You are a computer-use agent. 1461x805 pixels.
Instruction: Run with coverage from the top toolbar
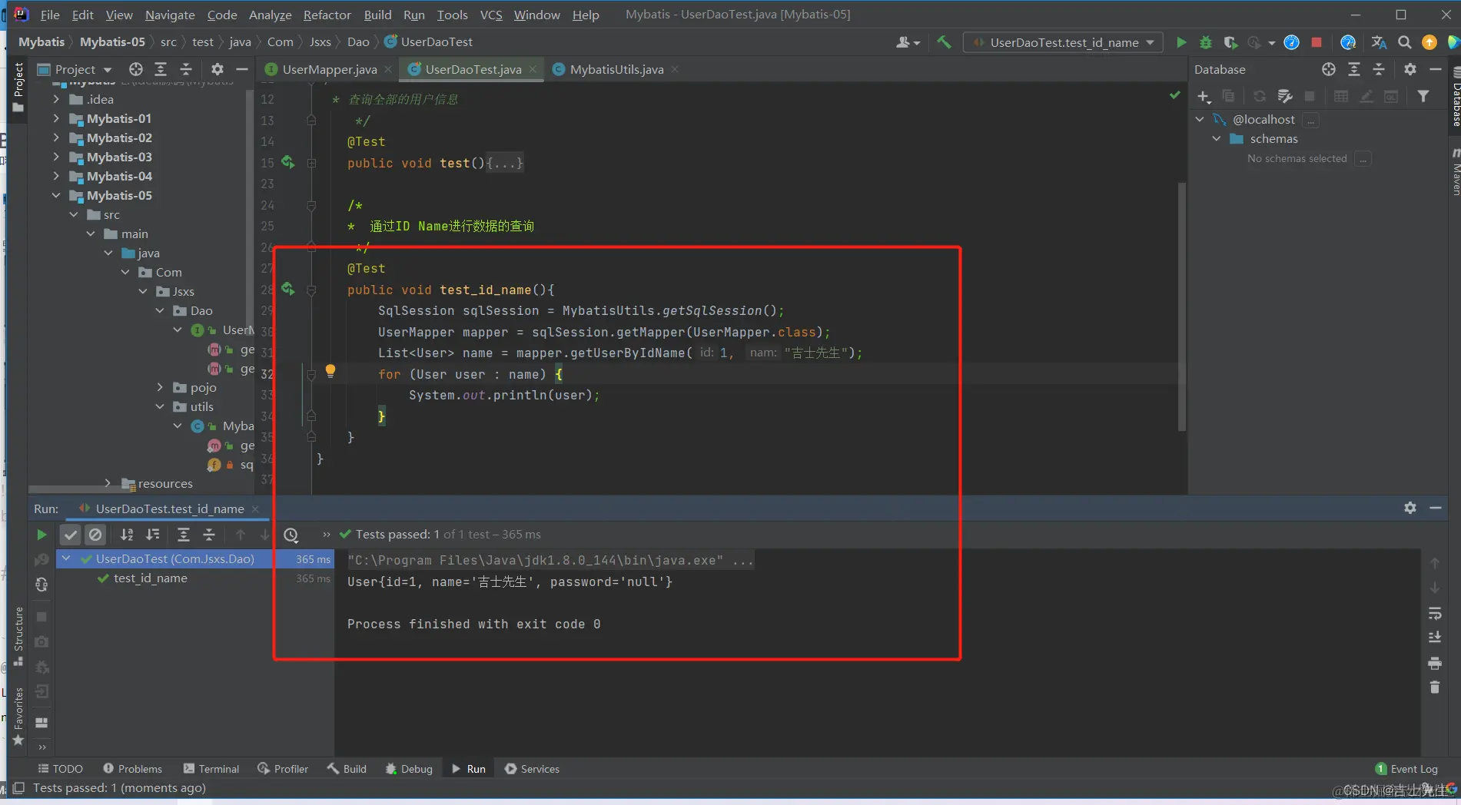pyautogui.click(x=1230, y=42)
